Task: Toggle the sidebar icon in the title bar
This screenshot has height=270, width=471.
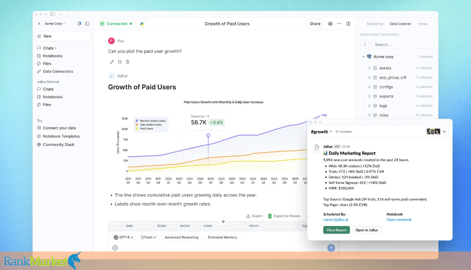Action: coord(53,14)
